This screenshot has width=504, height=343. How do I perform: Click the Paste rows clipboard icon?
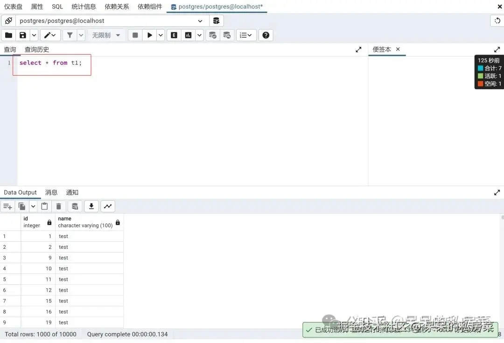pos(44,206)
